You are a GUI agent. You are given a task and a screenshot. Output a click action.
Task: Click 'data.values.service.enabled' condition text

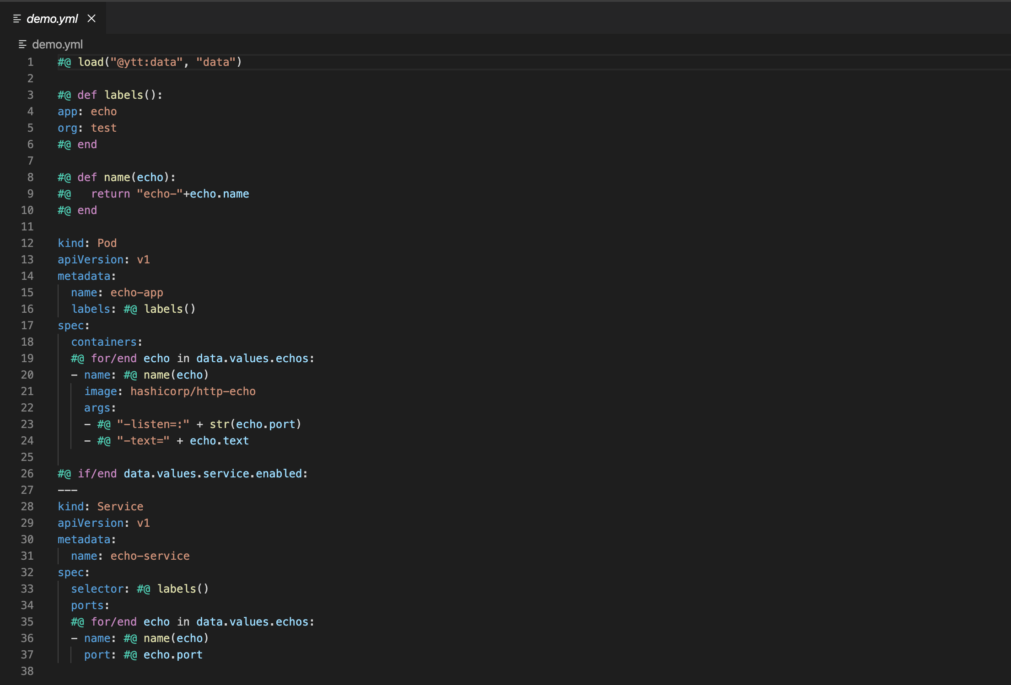pos(213,474)
